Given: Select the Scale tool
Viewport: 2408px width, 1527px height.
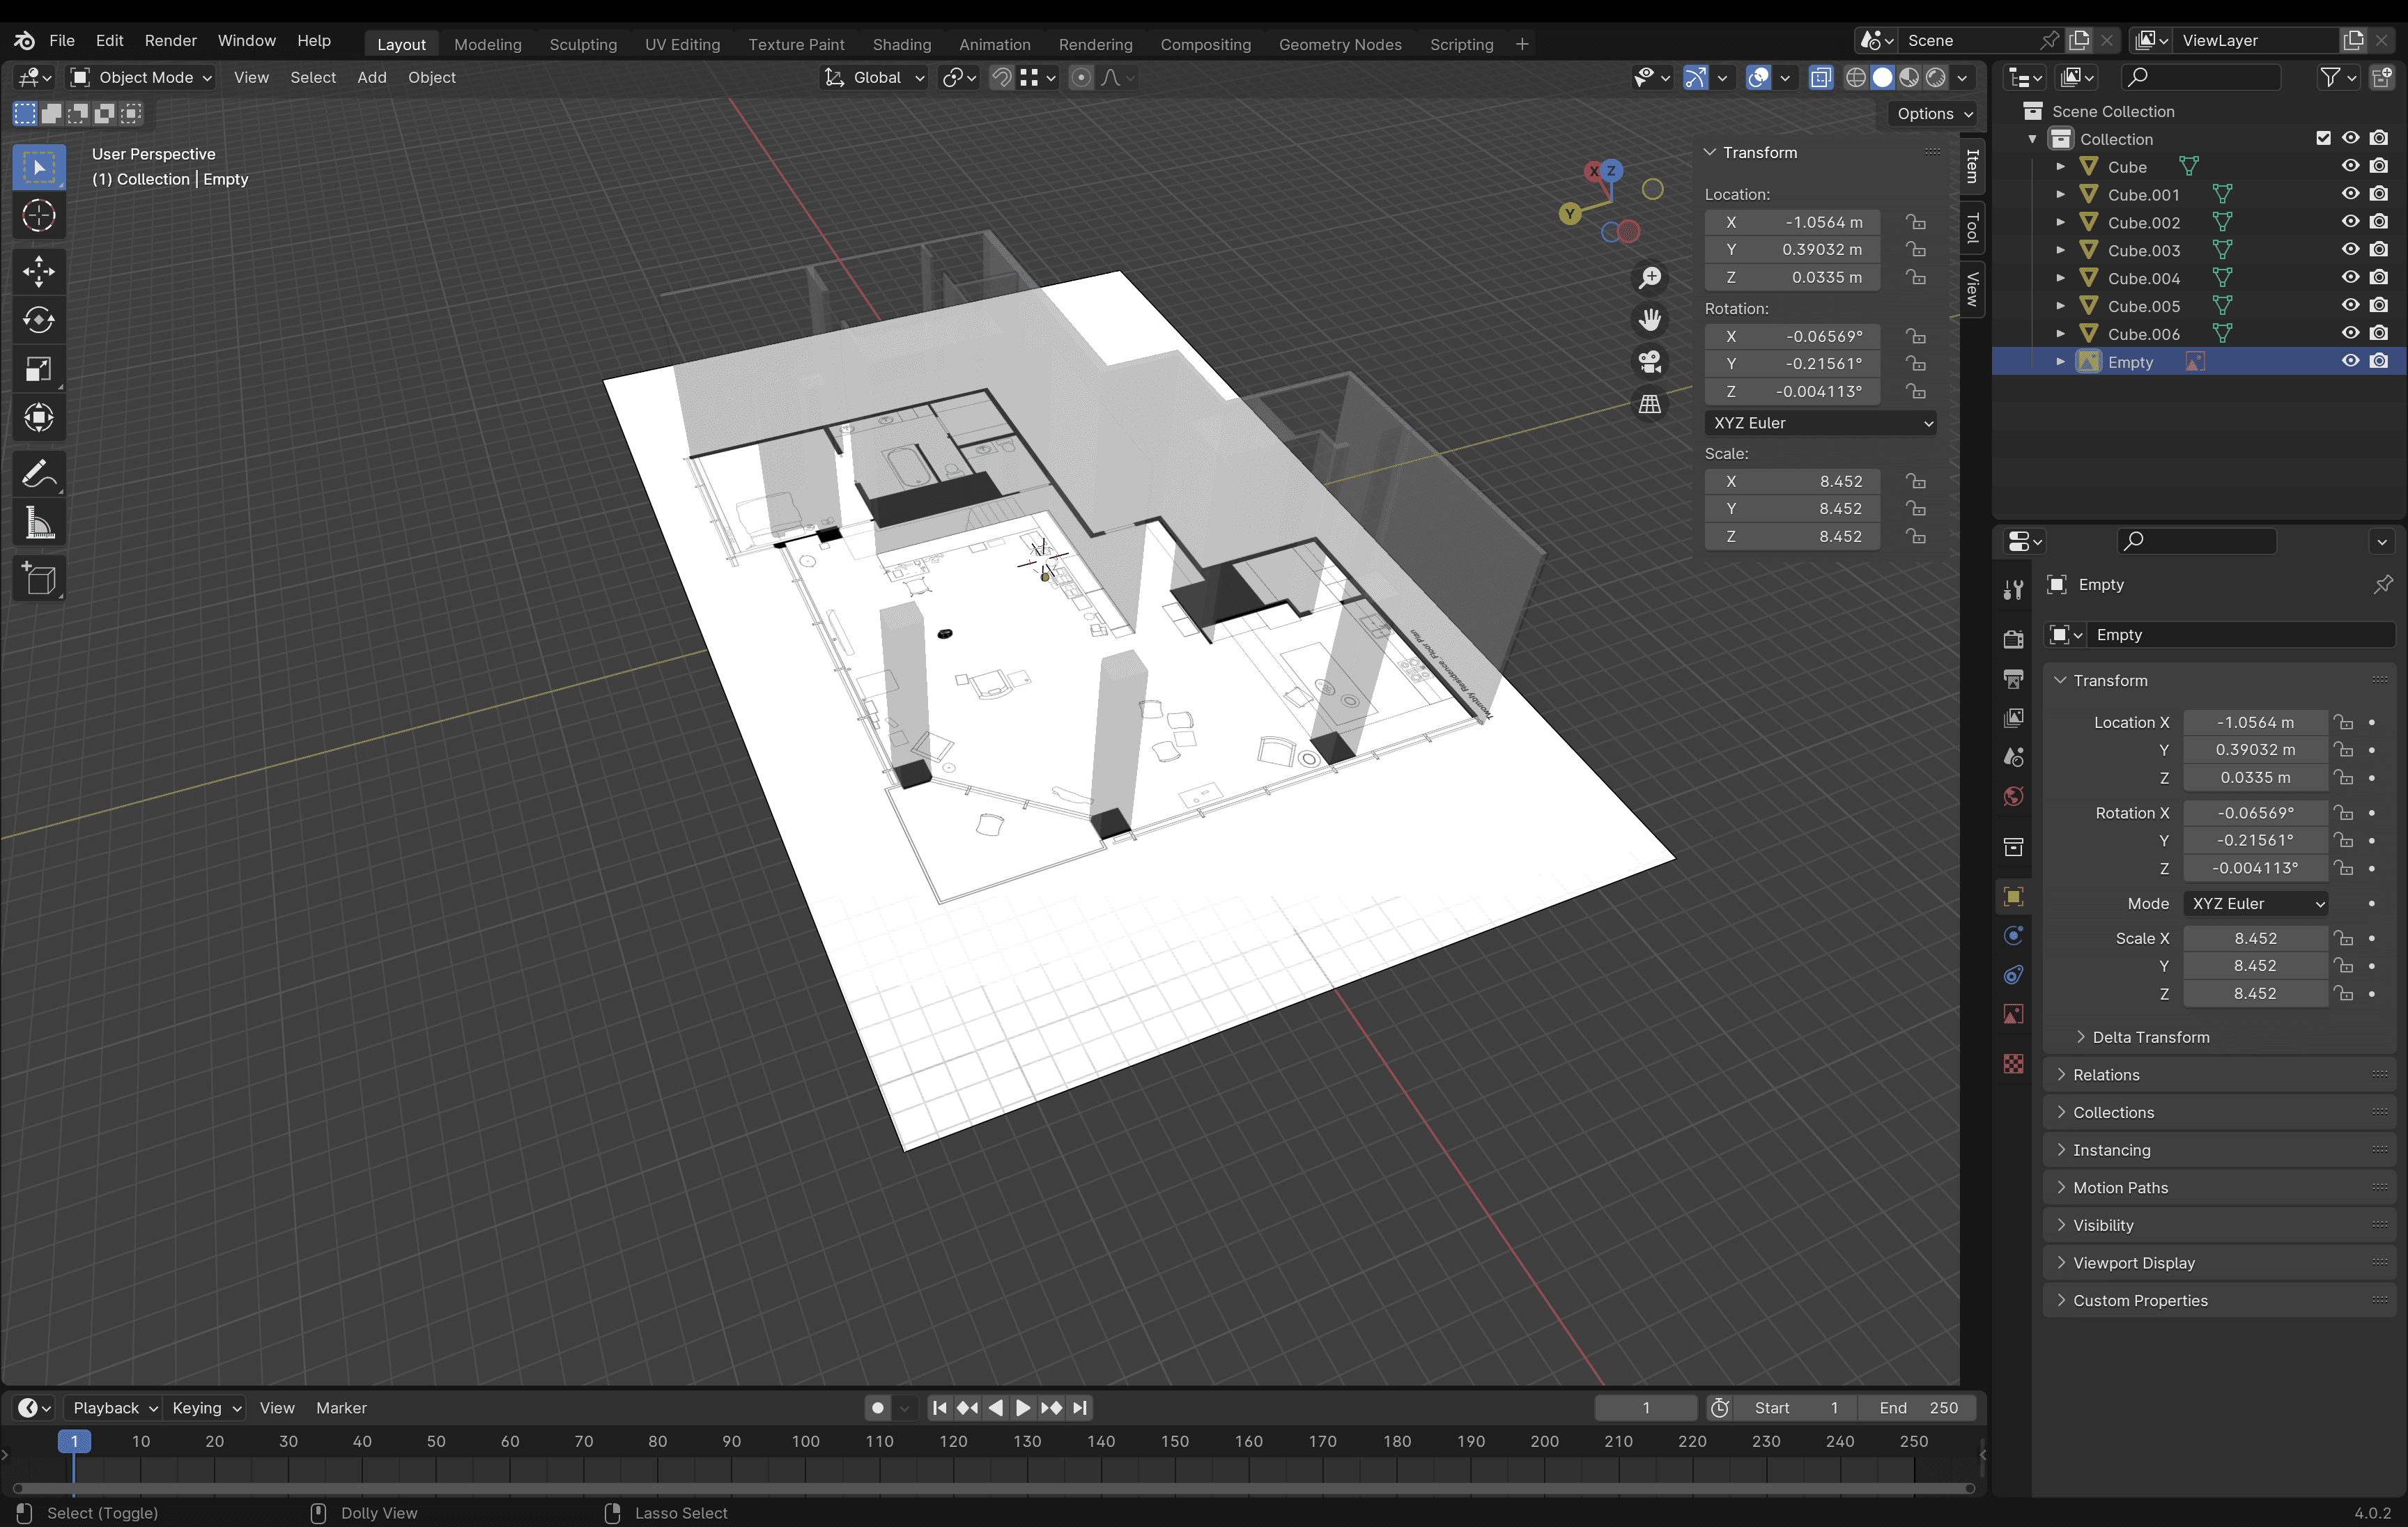Looking at the screenshot, I should point(39,369).
